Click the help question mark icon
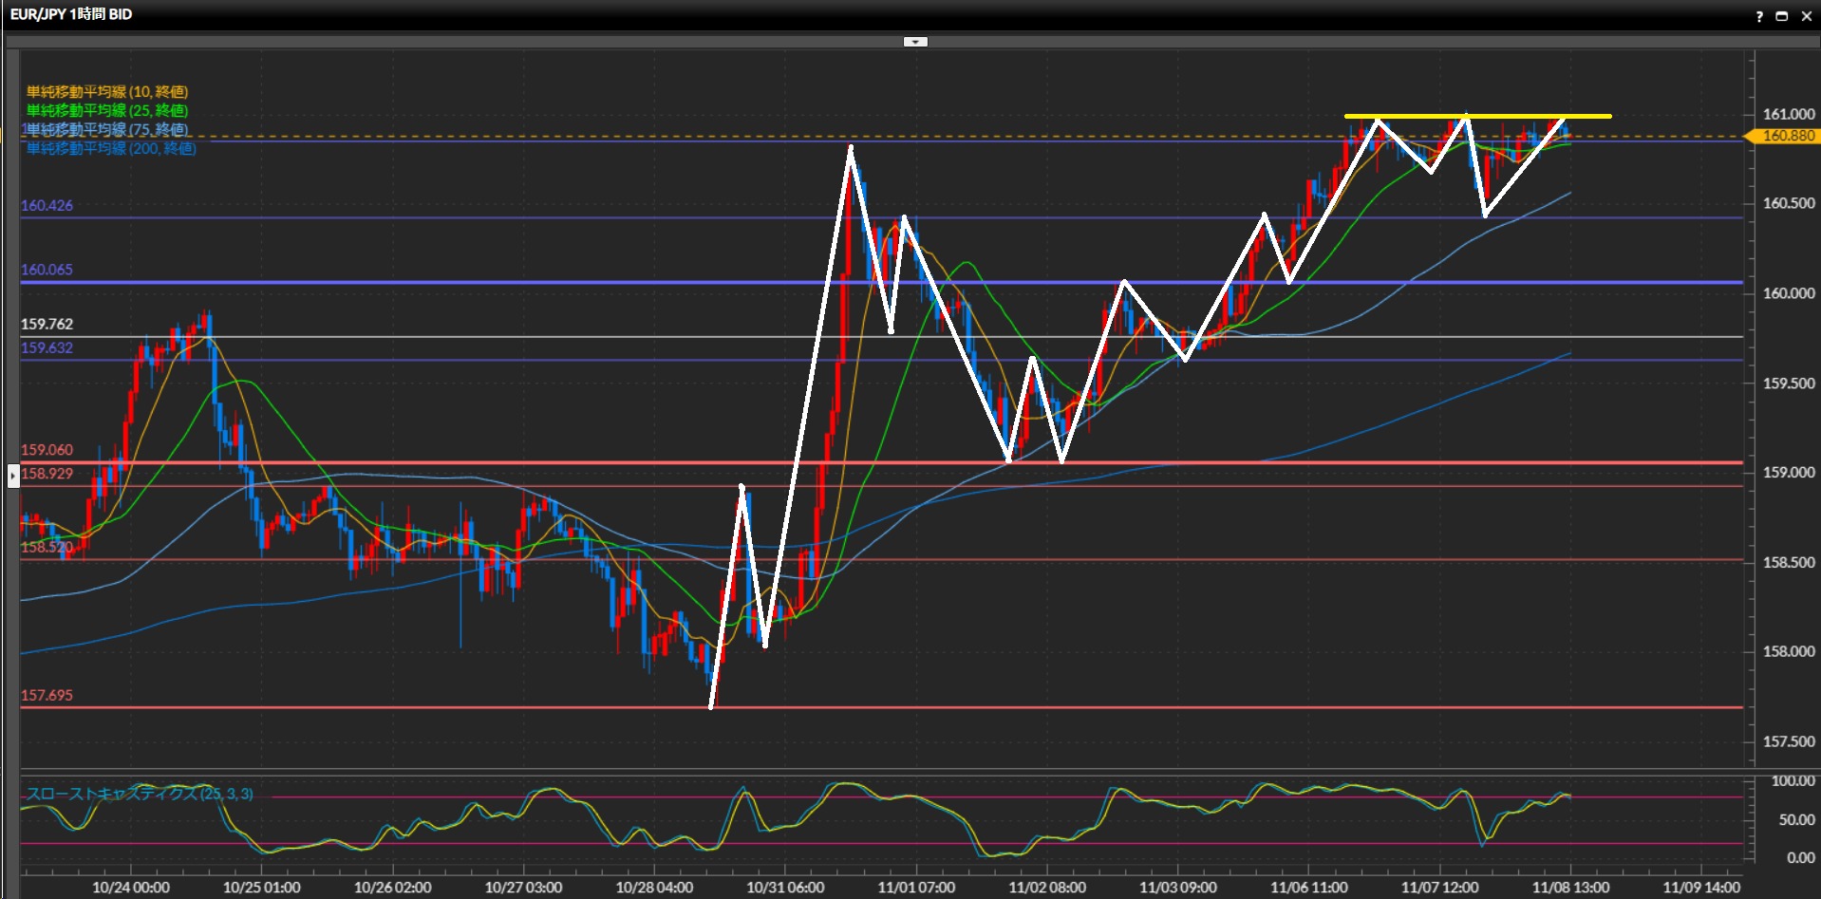 click(x=1759, y=16)
